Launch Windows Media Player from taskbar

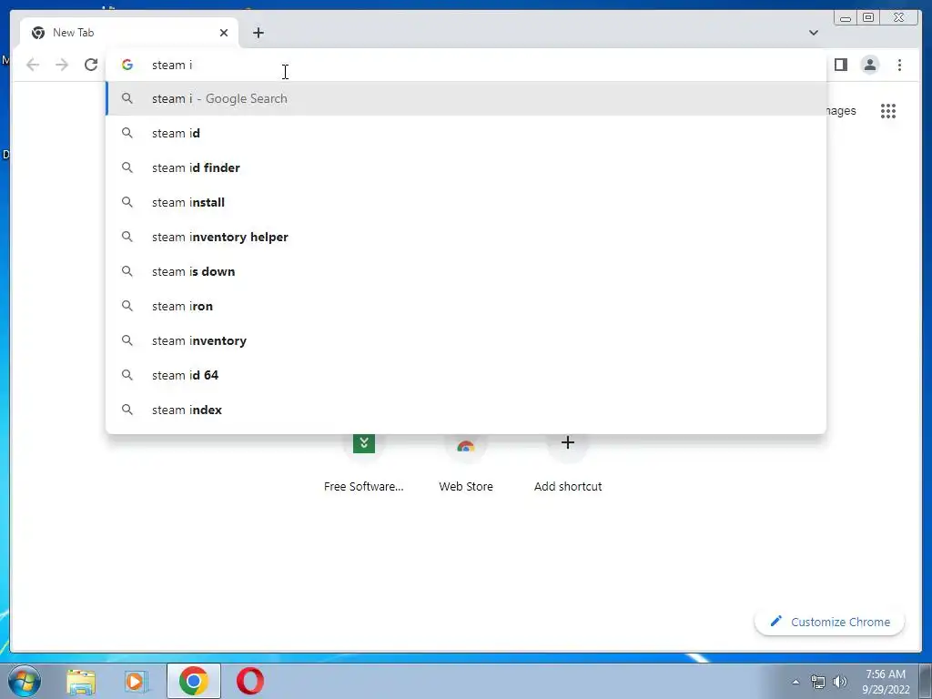[x=137, y=681]
